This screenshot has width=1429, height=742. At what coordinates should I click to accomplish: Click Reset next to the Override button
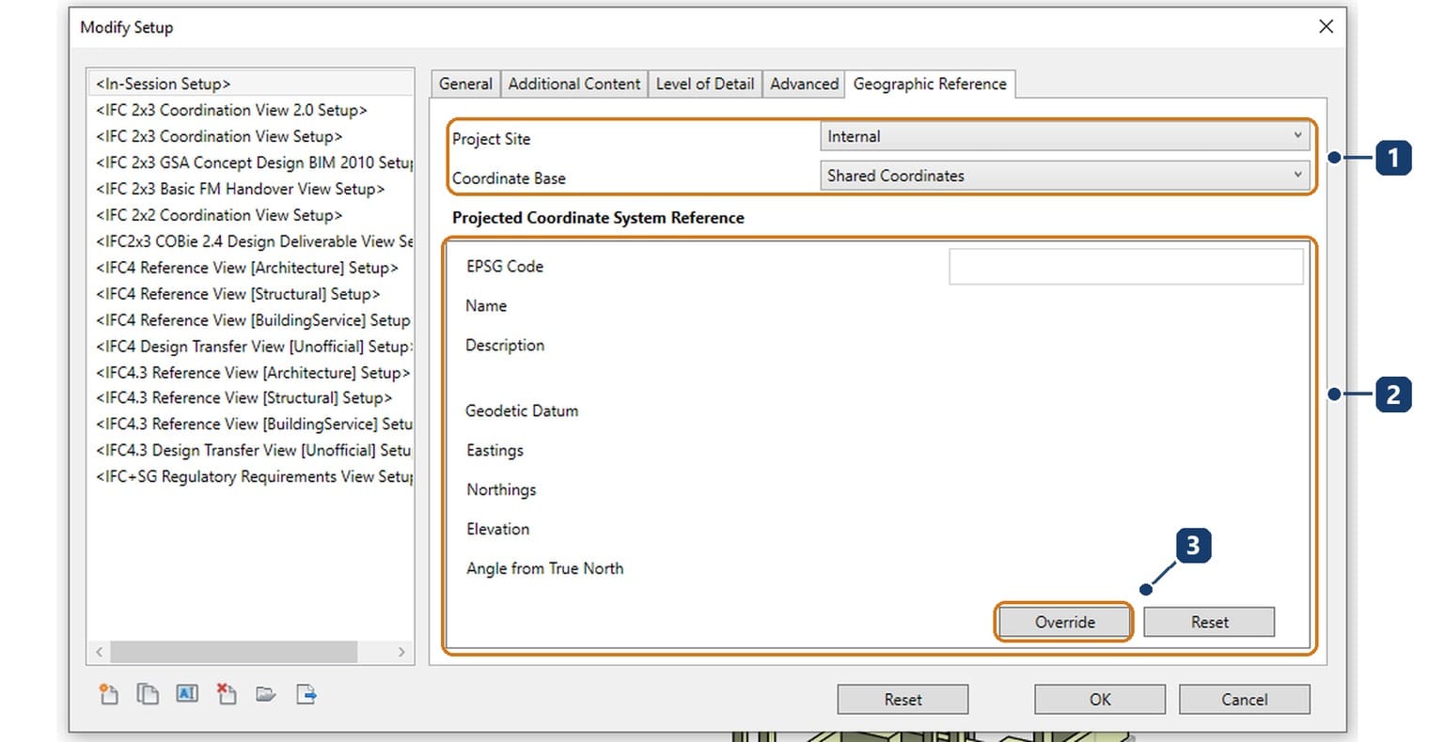click(1209, 622)
